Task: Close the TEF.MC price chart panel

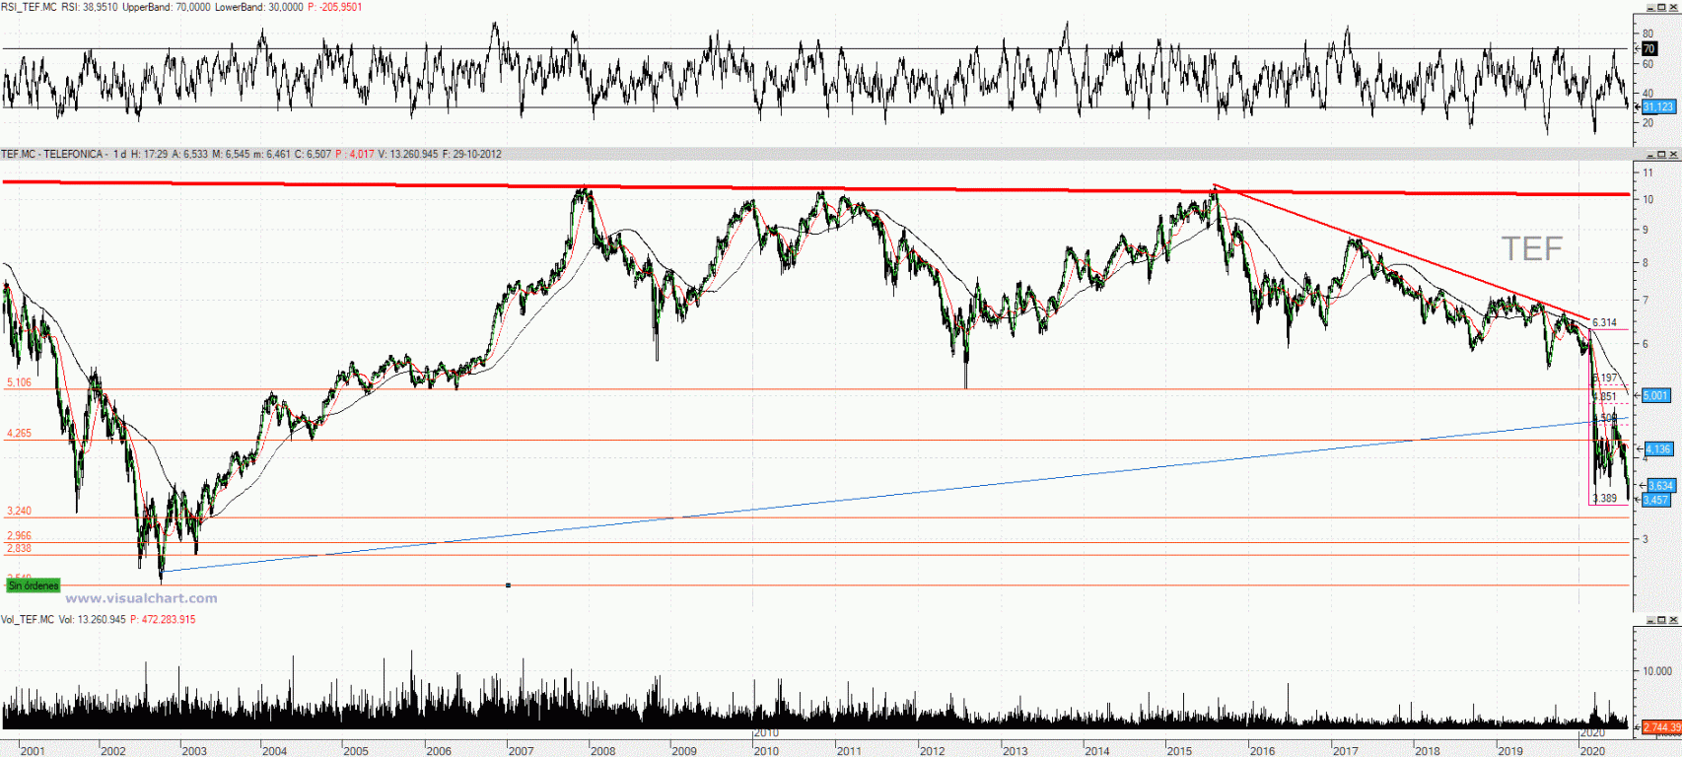Action: pyautogui.click(x=1673, y=155)
